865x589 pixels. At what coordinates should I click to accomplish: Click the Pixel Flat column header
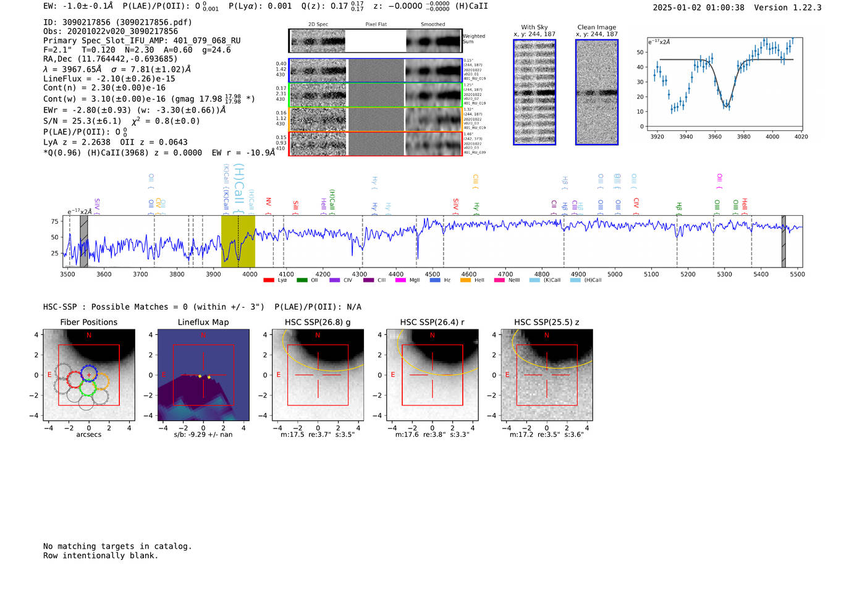[x=376, y=25]
